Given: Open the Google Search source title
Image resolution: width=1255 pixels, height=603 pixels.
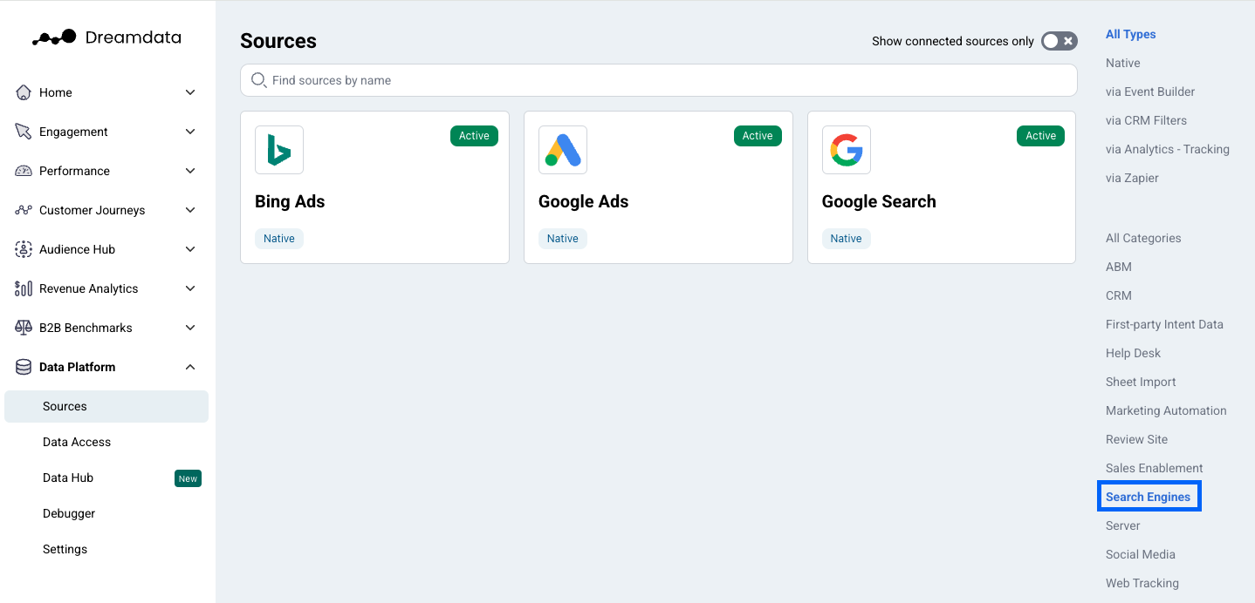Looking at the screenshot, I should pyautogui.click(x=879, y=201).
